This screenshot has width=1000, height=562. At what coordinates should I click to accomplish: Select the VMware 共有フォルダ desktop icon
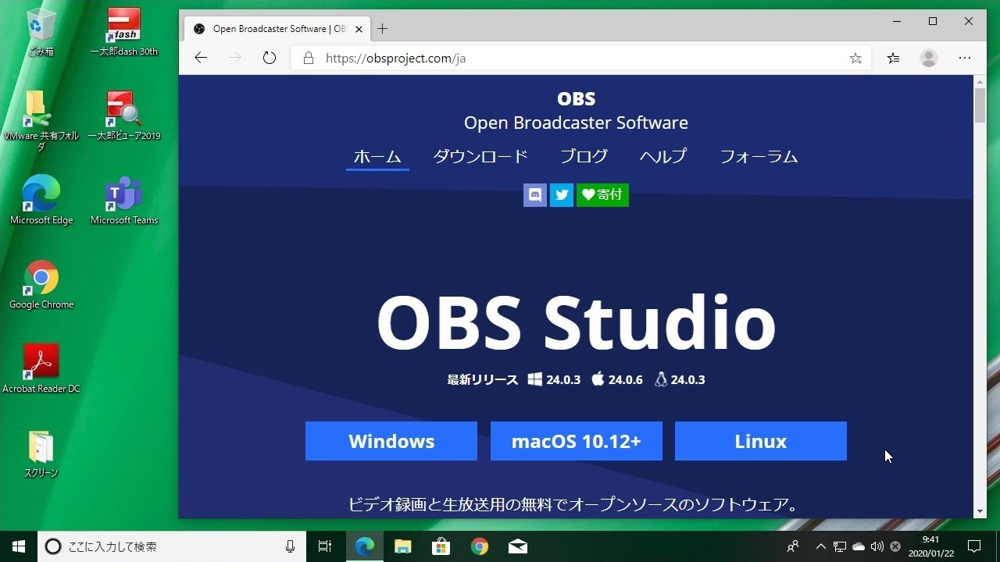(x=41, y=120)
